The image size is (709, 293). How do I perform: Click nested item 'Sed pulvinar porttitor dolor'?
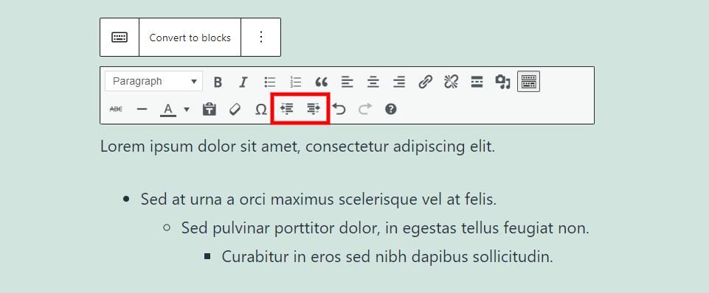point(385,228)
